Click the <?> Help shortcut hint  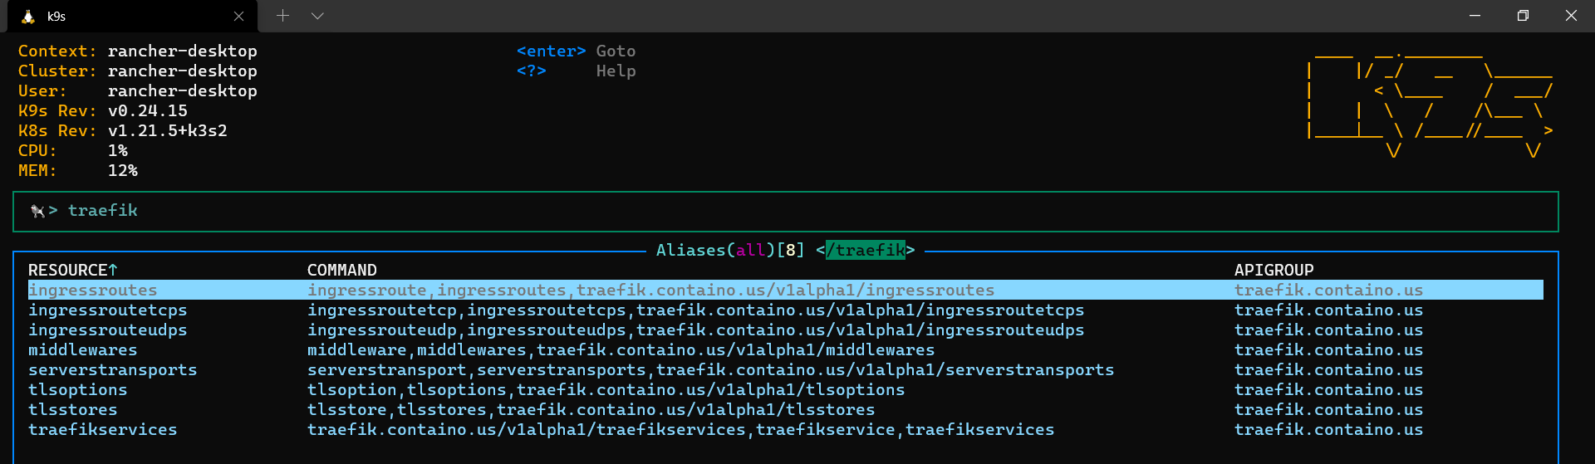pos(577,71)
